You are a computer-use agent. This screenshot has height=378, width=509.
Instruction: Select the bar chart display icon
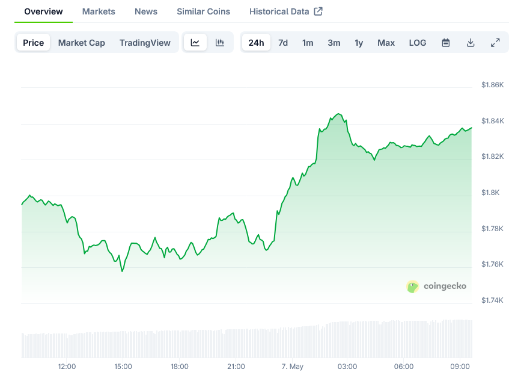point(220,42)
